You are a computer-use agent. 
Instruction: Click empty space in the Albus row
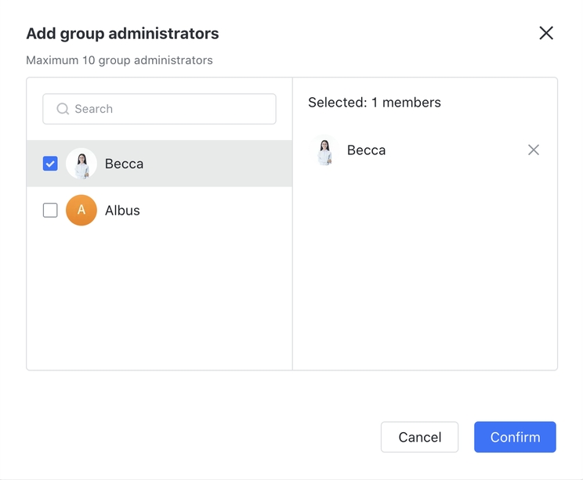pos(219,210)
